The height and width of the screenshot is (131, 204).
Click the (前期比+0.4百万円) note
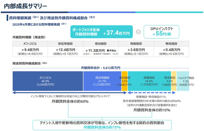[171, 54]
